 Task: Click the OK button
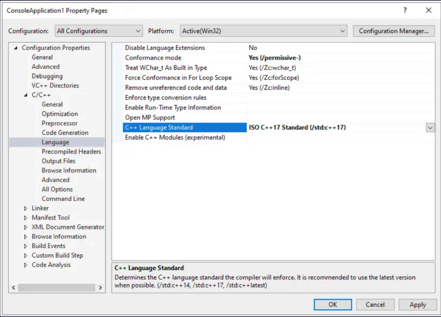point(333,305)
